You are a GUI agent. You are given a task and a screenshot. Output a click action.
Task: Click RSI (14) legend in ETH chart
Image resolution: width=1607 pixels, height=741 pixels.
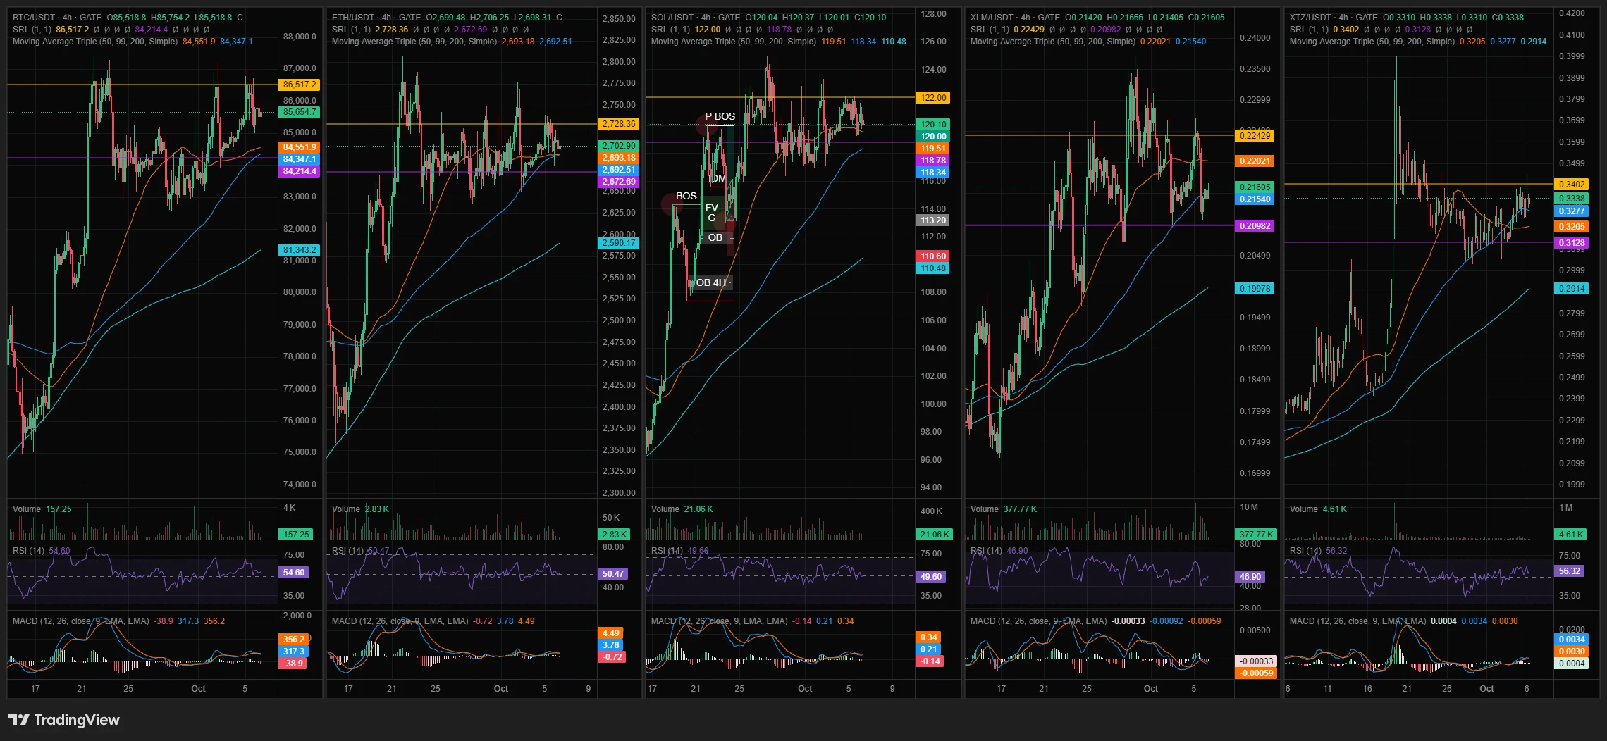(x=347, y=551)
